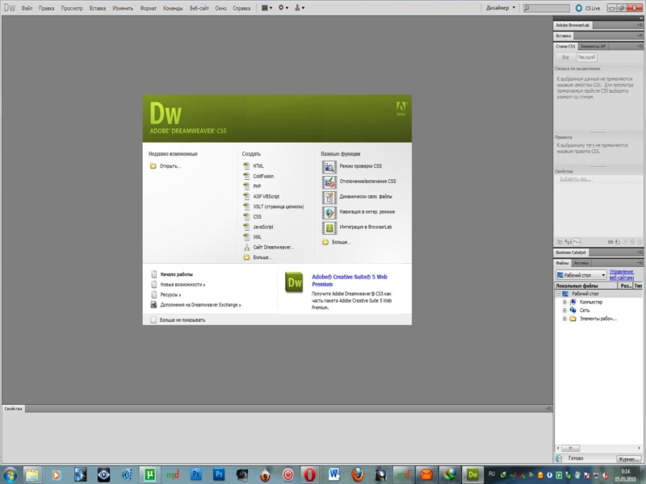The image size is (646, 484).
Task: Click the Сайт Dreamweaver... site icon
Action: 247,248
